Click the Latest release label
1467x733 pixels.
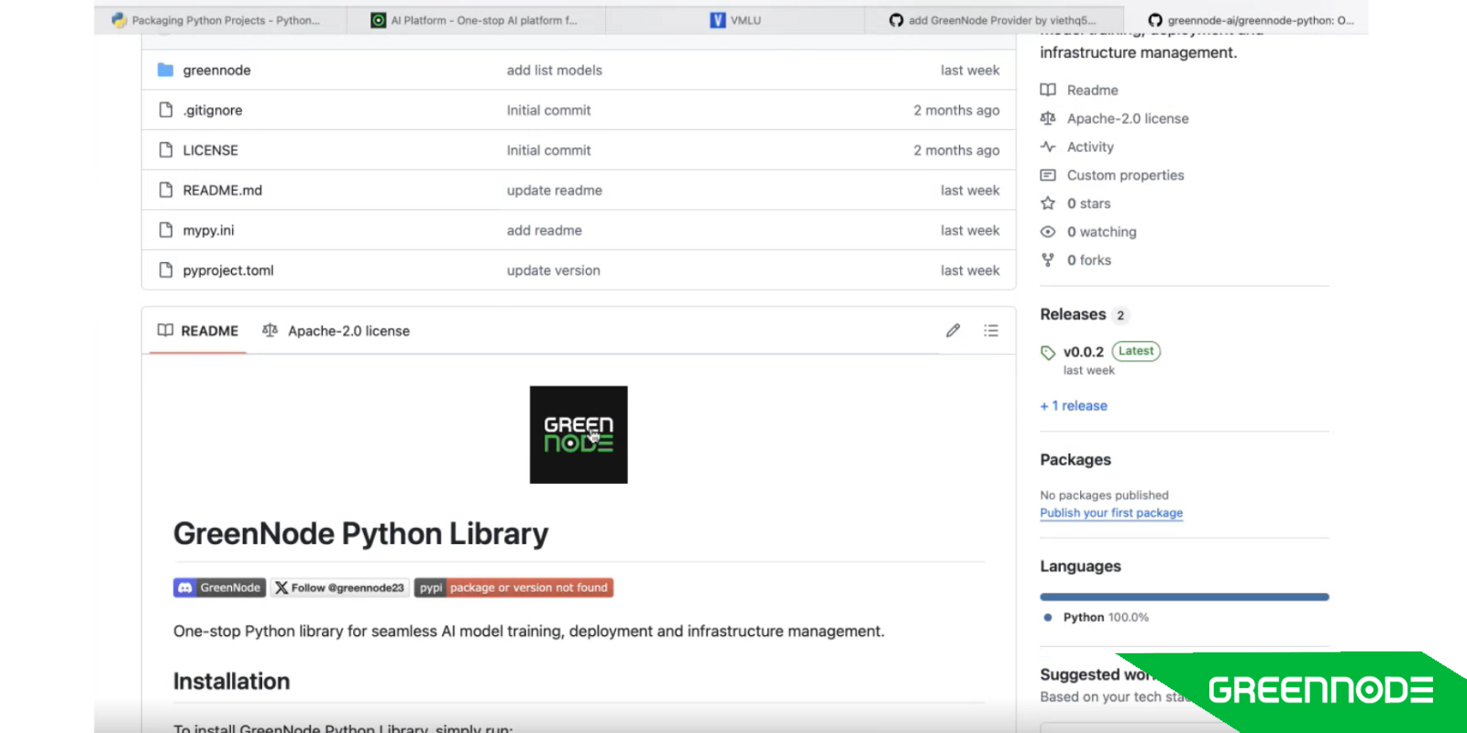pos(1136,351)
